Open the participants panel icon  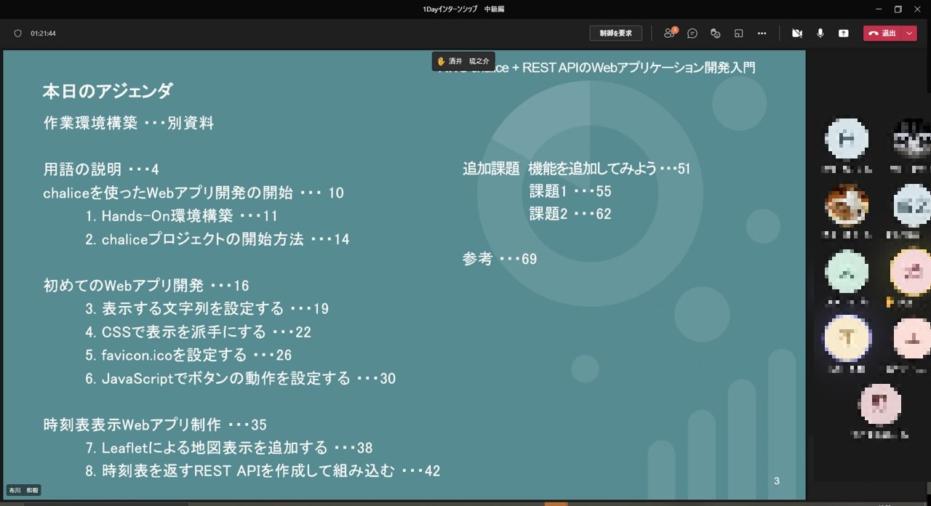point(670,33)
